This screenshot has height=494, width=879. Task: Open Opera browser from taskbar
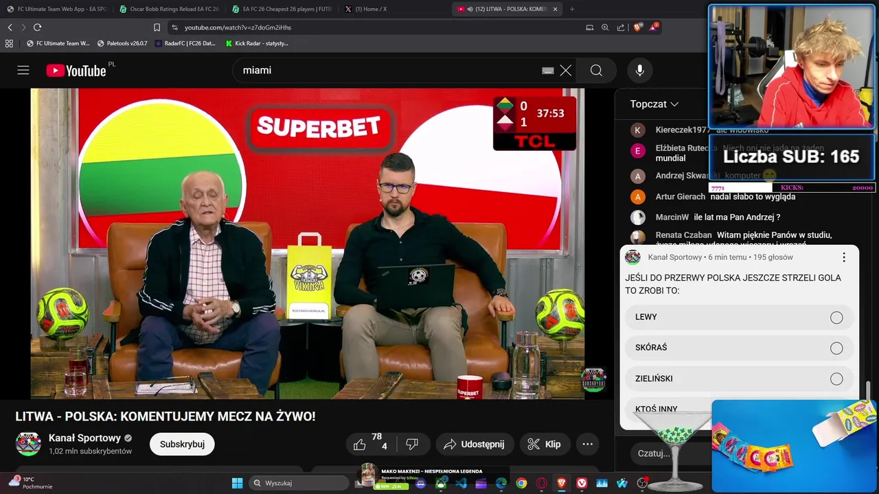(x=541, y=483)
